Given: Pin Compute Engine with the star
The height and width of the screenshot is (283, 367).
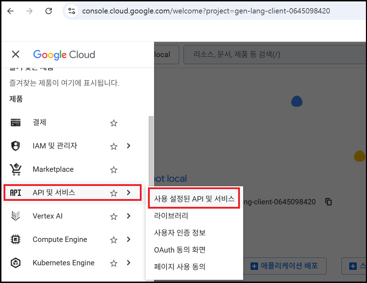Looking at the screenshot, I should (114, 240).
